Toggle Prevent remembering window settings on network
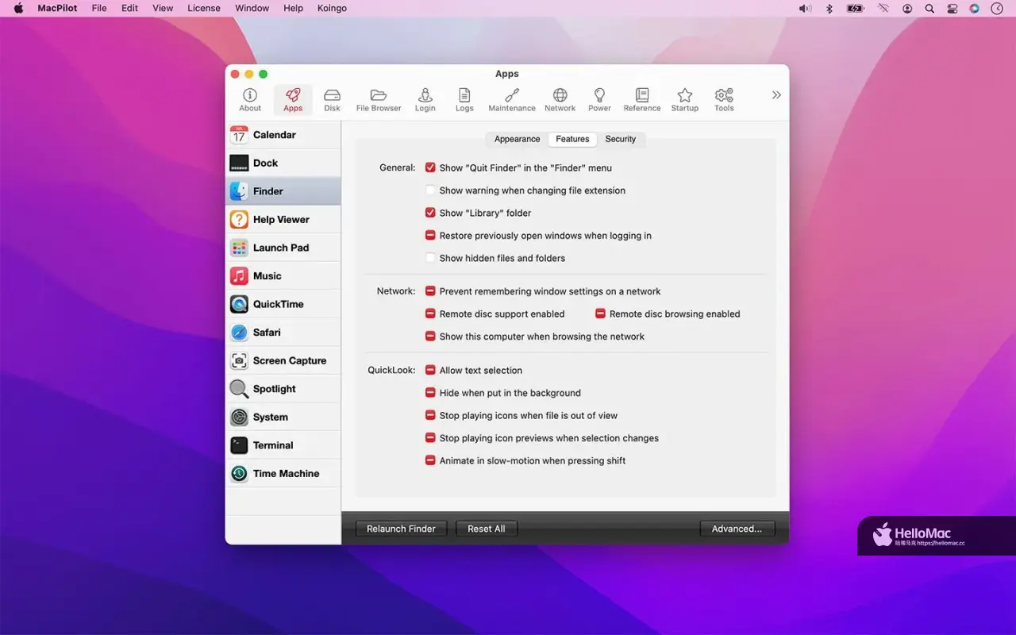 pyautogui.click(x=430, y=291)
